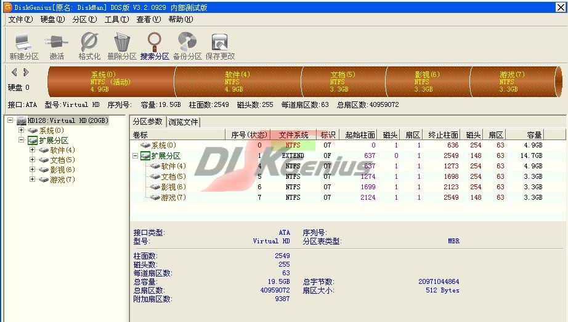
Task: Click the 系统(0) drive icon in partition table
Action: tap(145, 145)
